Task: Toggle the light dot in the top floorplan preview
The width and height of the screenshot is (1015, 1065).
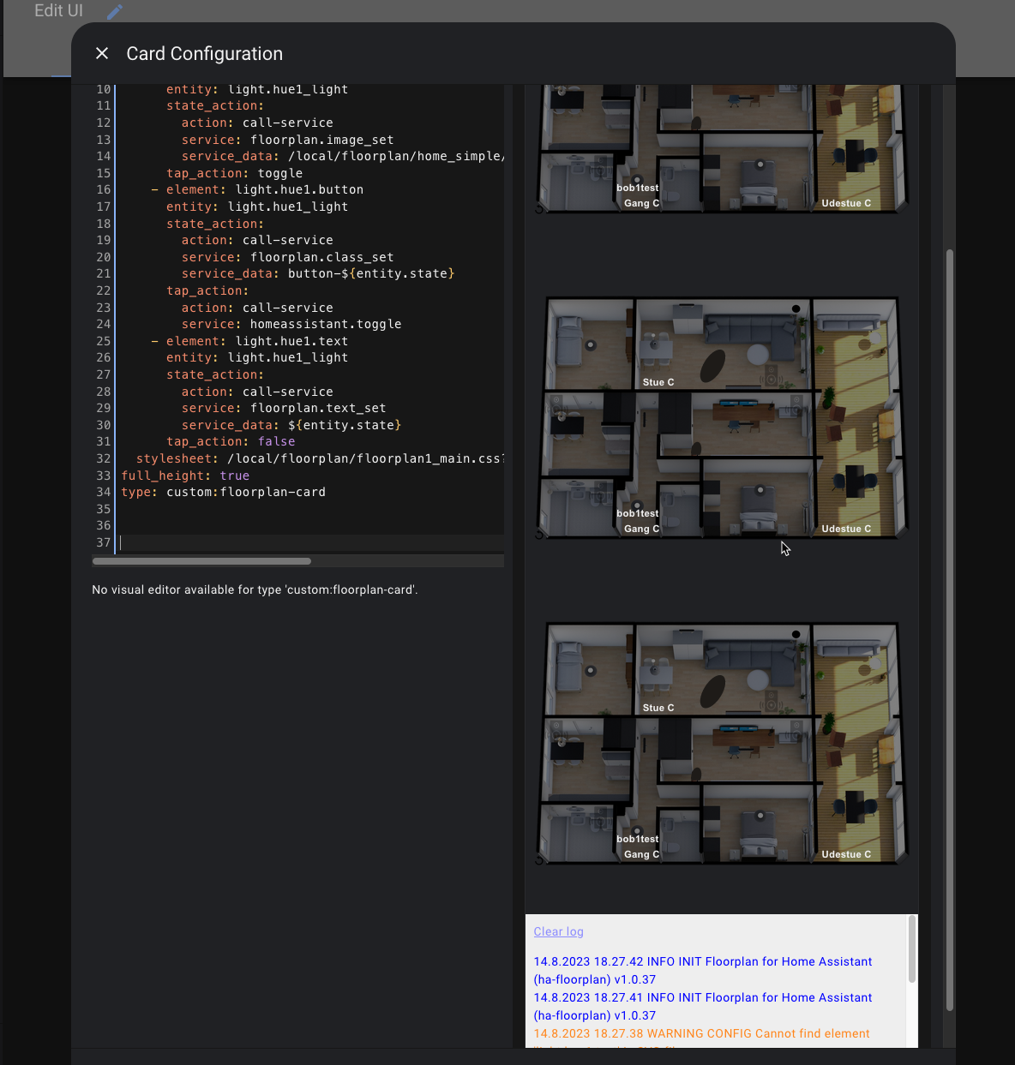Action: tap(637, 178)
